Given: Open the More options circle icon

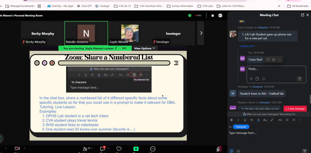Looking at the screenshot, I should 153,149.
